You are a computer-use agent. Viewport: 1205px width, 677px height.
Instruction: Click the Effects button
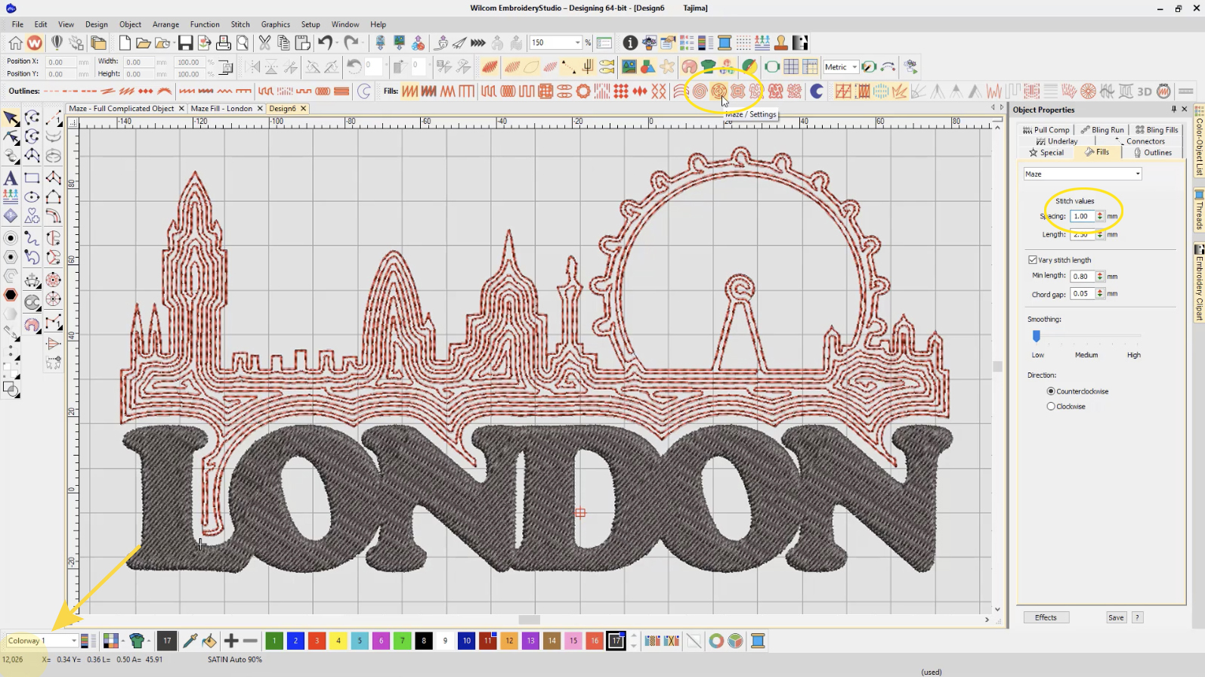tap(1046, 617)
